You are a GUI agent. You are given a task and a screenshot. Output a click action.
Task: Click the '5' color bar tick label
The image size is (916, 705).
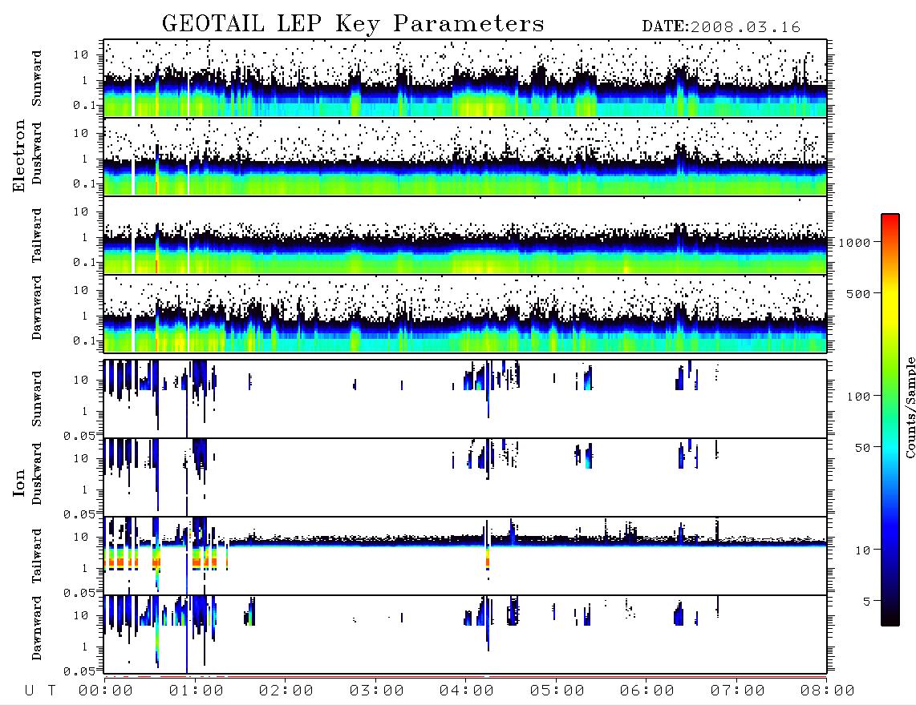click(867, 602)
